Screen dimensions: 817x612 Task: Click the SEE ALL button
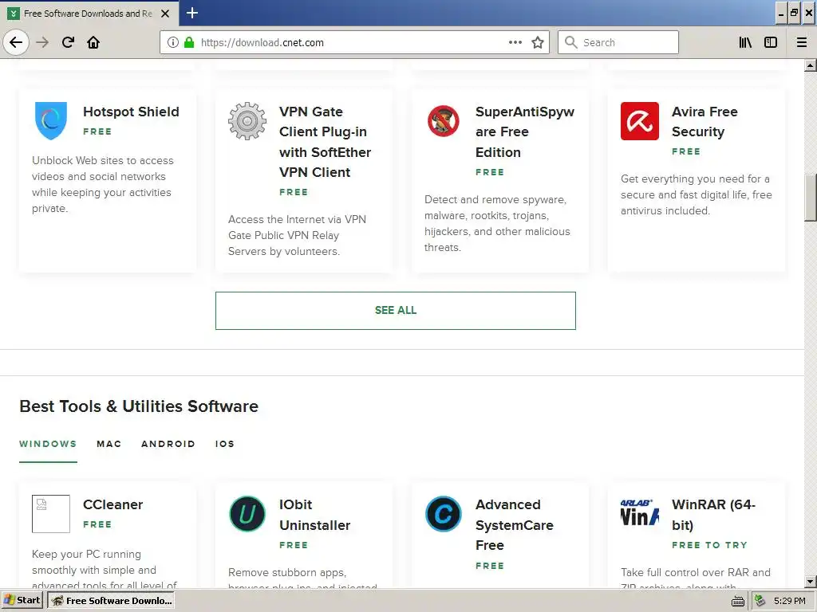click(x=396, y=311)
